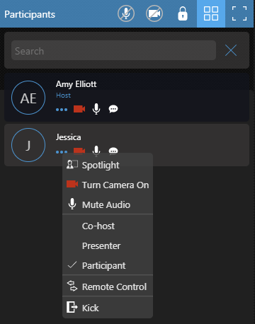
Task: Click the participant Search field
Action: point(113,50)
